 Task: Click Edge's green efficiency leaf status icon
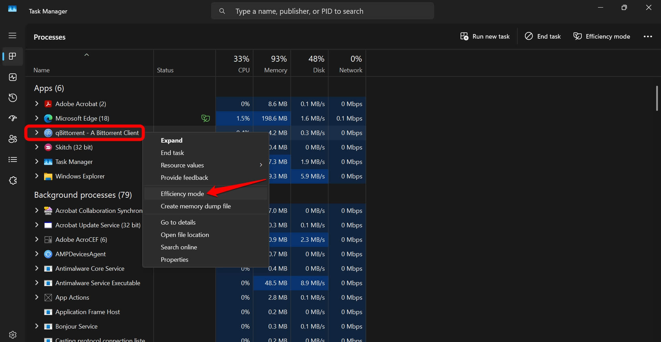(206, 118)
